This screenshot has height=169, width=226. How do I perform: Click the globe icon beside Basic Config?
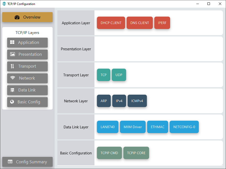coord(12,102)
